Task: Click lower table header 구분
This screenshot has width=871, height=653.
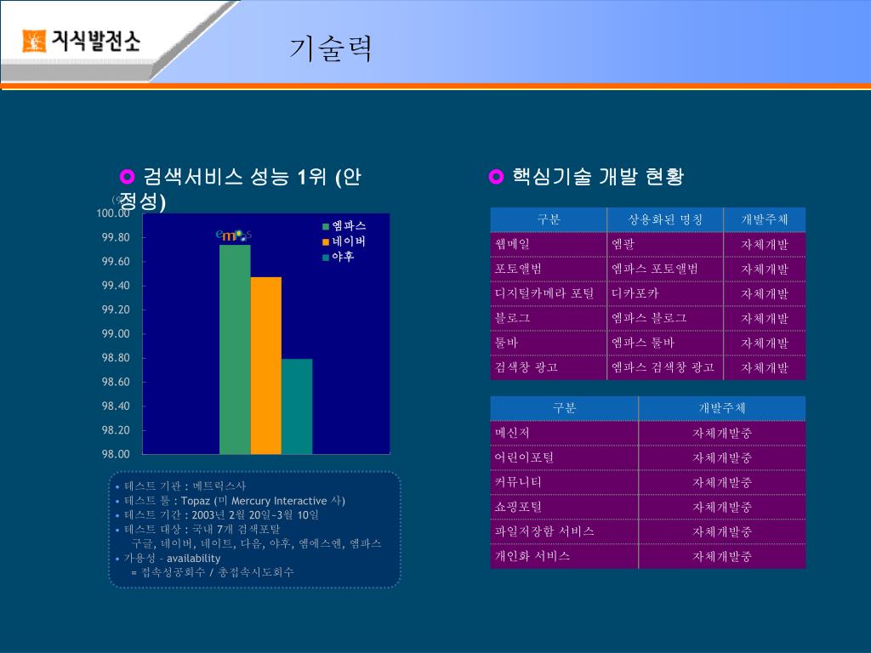Action: pyautogui.click(x=564, y=408)
